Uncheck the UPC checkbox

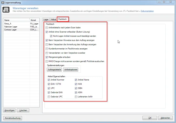(x=49, y=88)
